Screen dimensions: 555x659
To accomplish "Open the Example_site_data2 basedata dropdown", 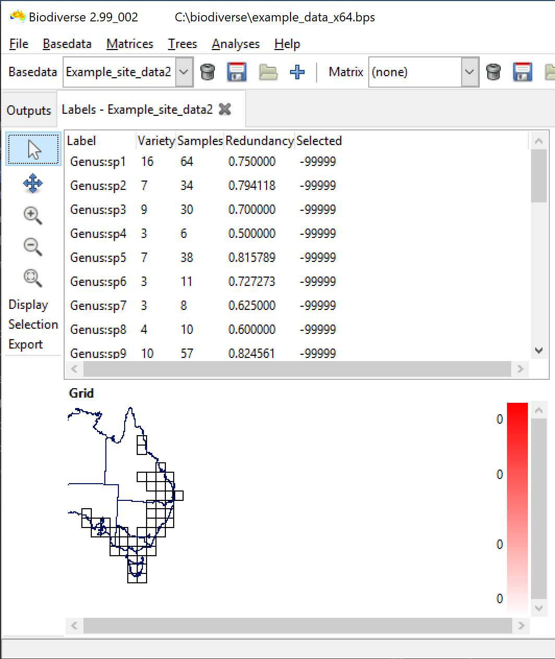I will [x=184, y=72].
